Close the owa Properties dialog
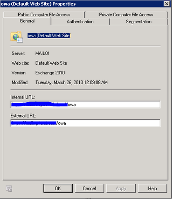 (x=166, y=4)
